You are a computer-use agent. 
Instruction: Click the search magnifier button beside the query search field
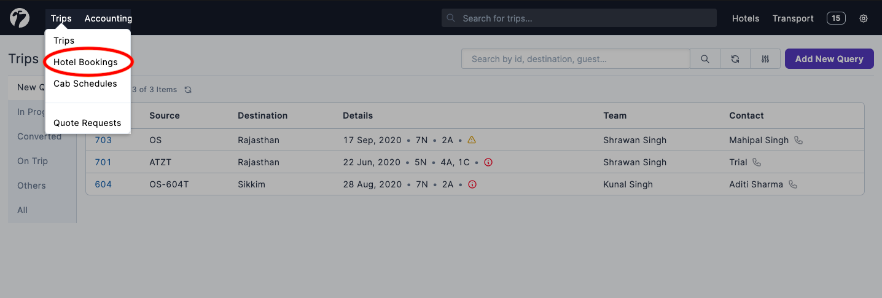705,59
